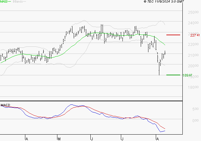Viewport: 201px width, 141px height.
Task: Click the 210.00 price axis label
Action: click(x=193, y=55)
